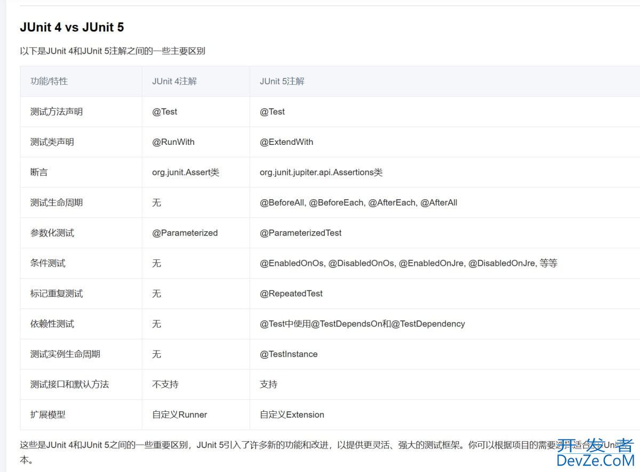The height and width of the screenshot is (472, 640).
Task: Click the @ExtendWith cell
Action: tap(286, 142)
